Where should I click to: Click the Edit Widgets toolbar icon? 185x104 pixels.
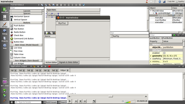coord(42,5)
